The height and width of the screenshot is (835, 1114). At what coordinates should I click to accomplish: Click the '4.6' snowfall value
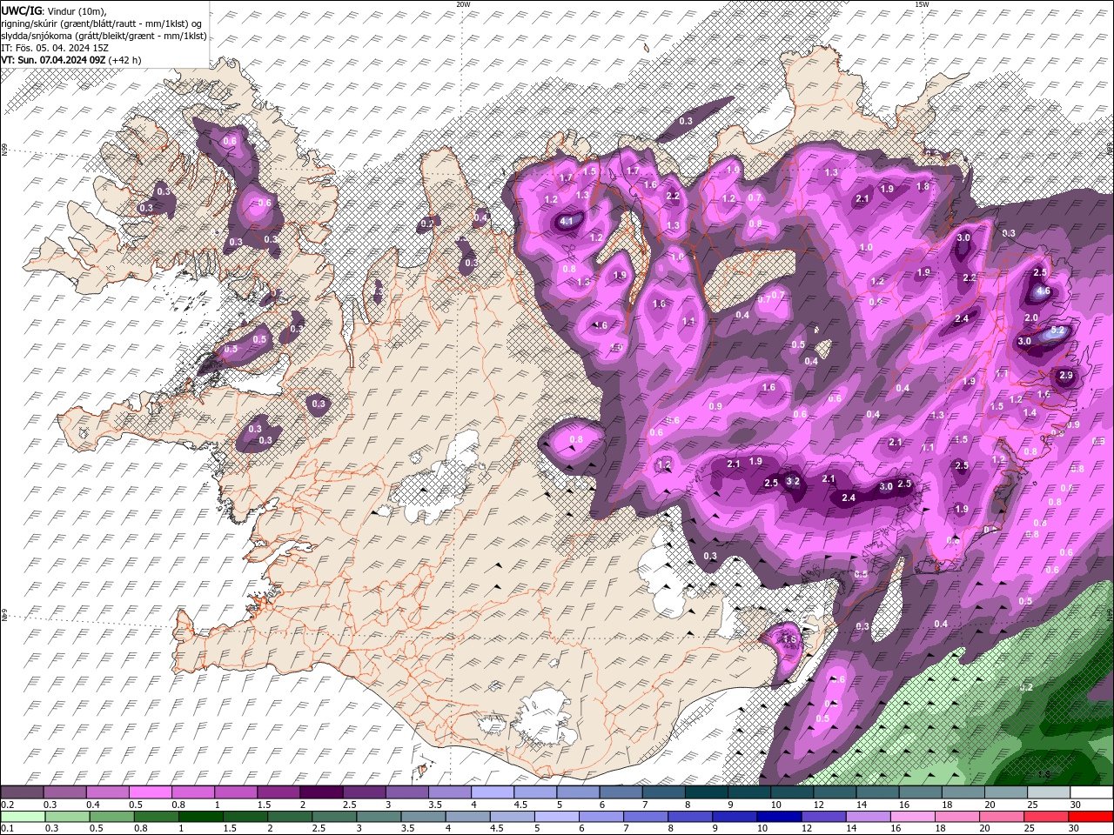point(1044,291)
